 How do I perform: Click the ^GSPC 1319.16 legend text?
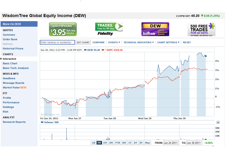coord(114,50)
